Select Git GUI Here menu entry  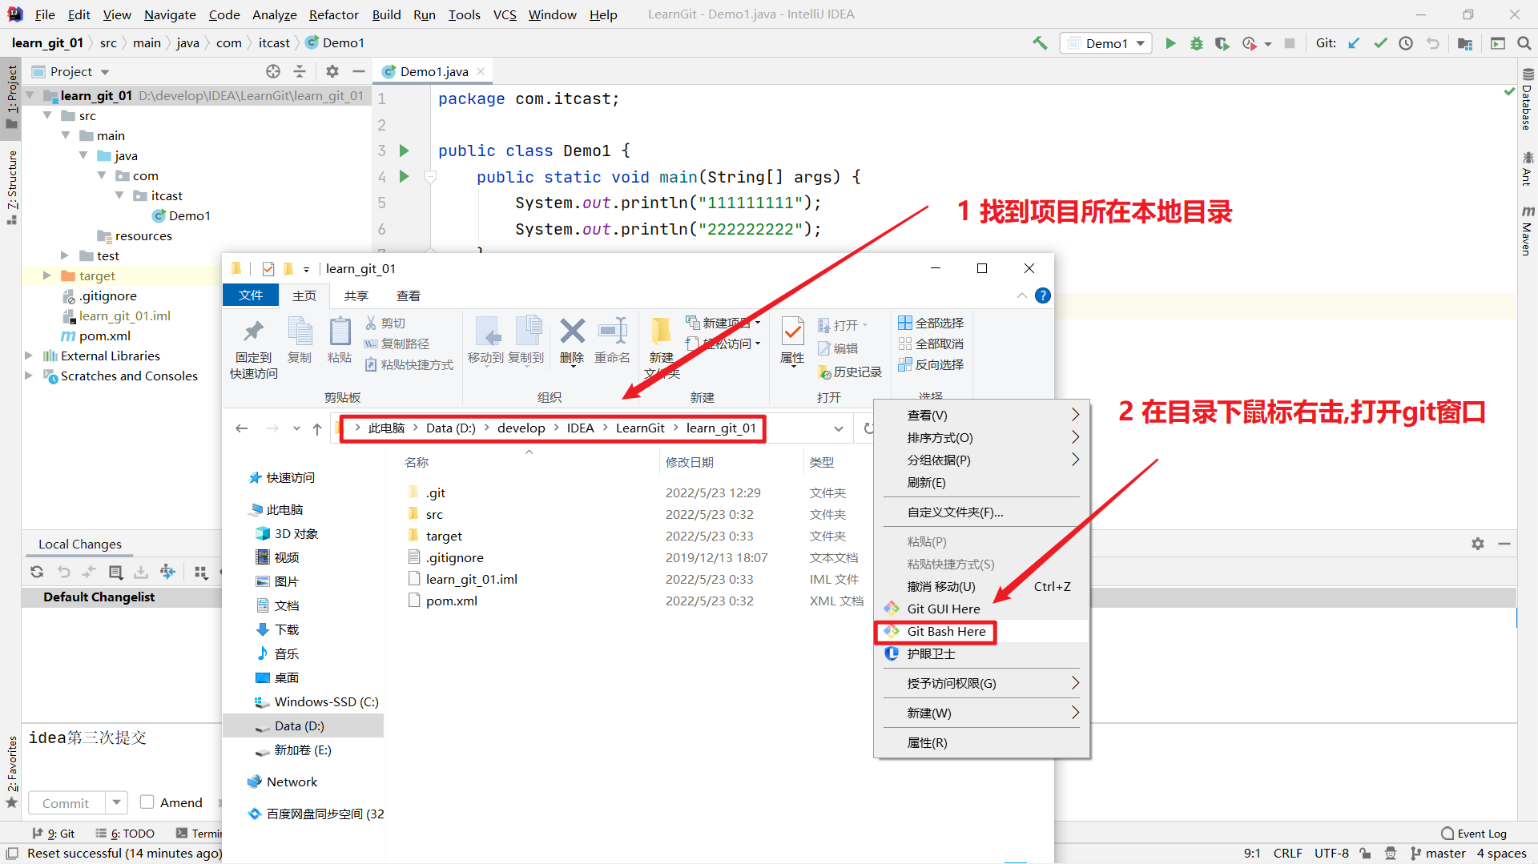coord(981,609)
